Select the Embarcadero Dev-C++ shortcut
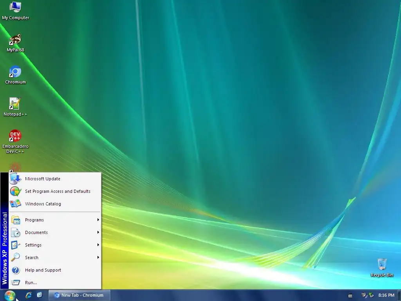The width and height of the screenshot is (401, 301). tap(15, 141)
